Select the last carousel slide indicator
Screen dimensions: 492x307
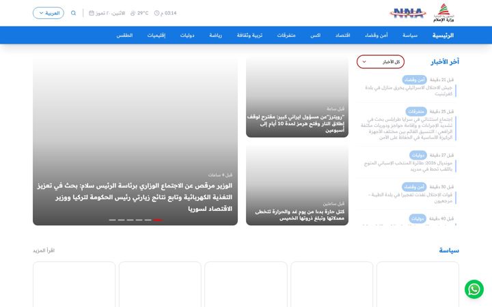click(x=112, y=220)
